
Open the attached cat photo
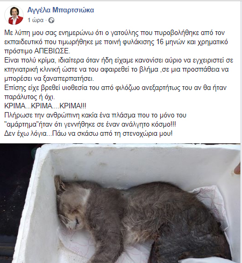click(120, 203)
